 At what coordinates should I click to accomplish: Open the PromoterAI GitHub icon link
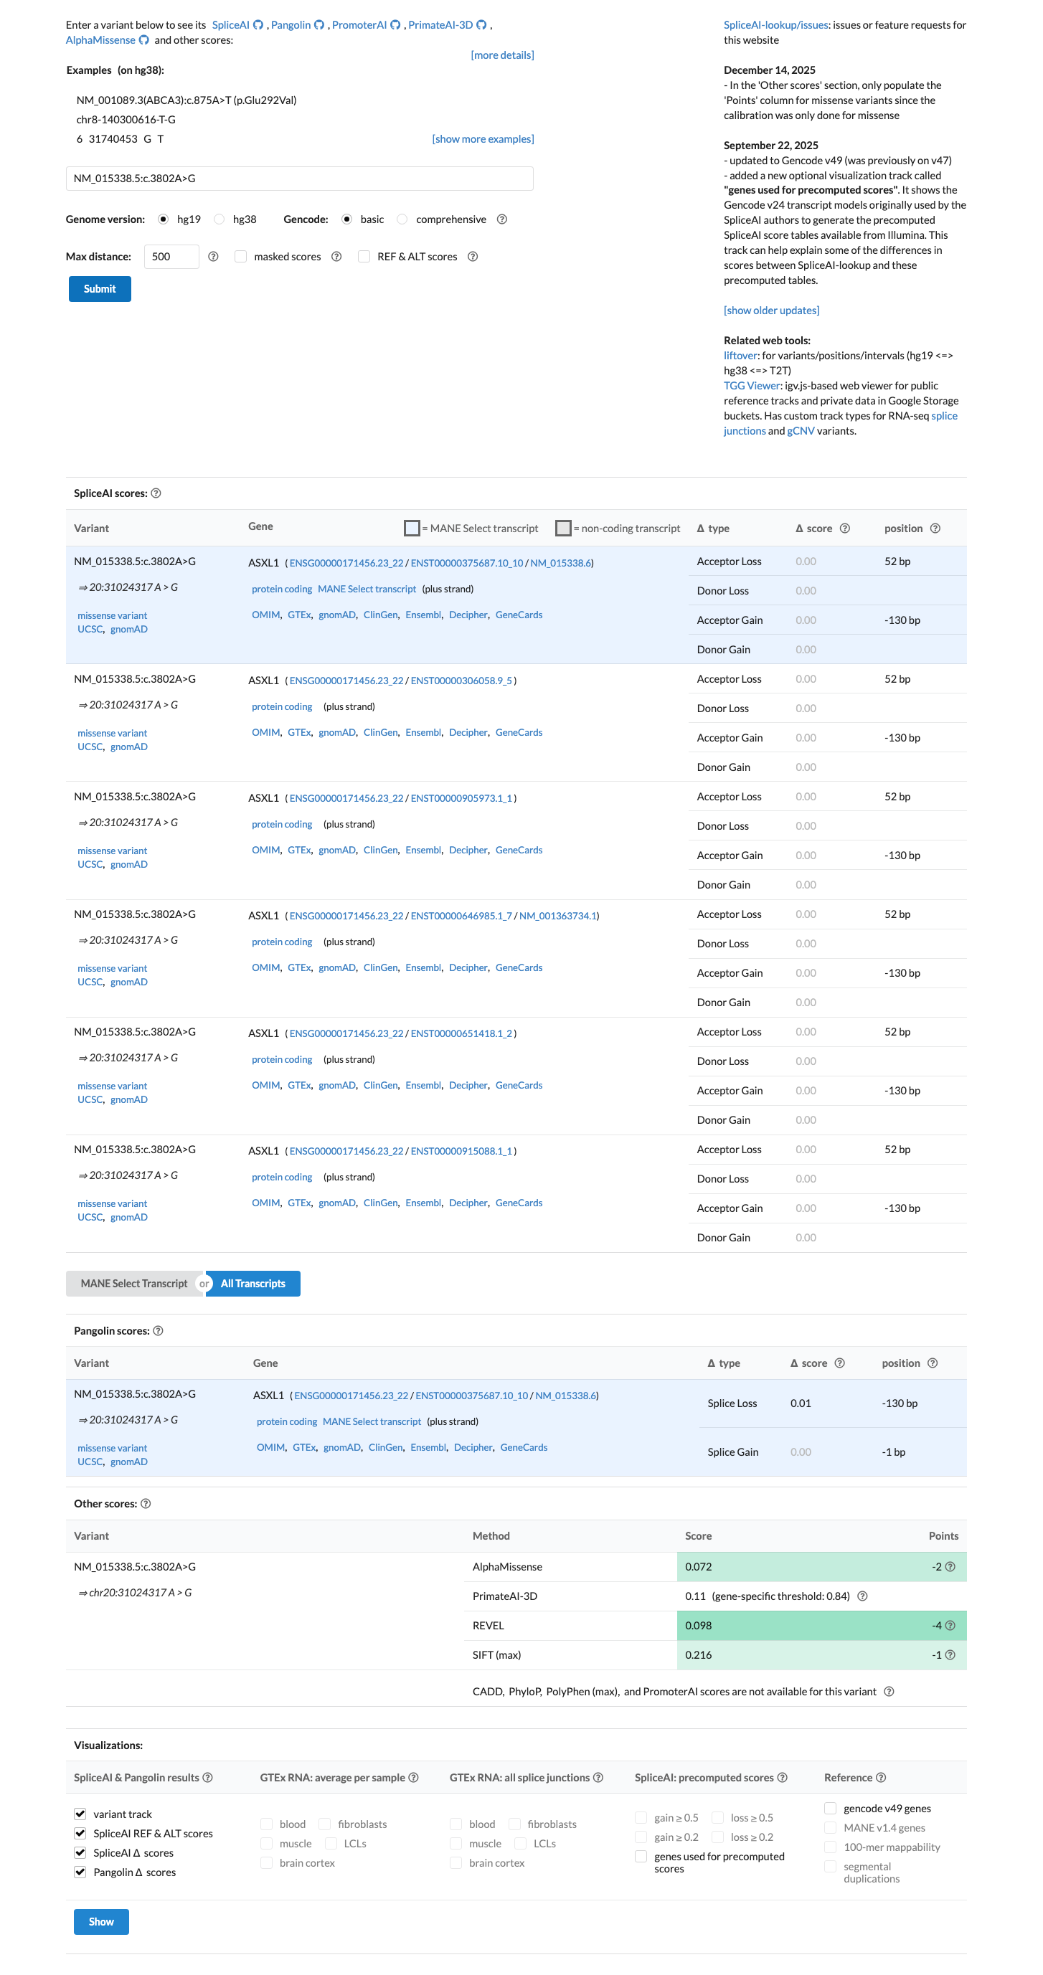coord(396,25)
